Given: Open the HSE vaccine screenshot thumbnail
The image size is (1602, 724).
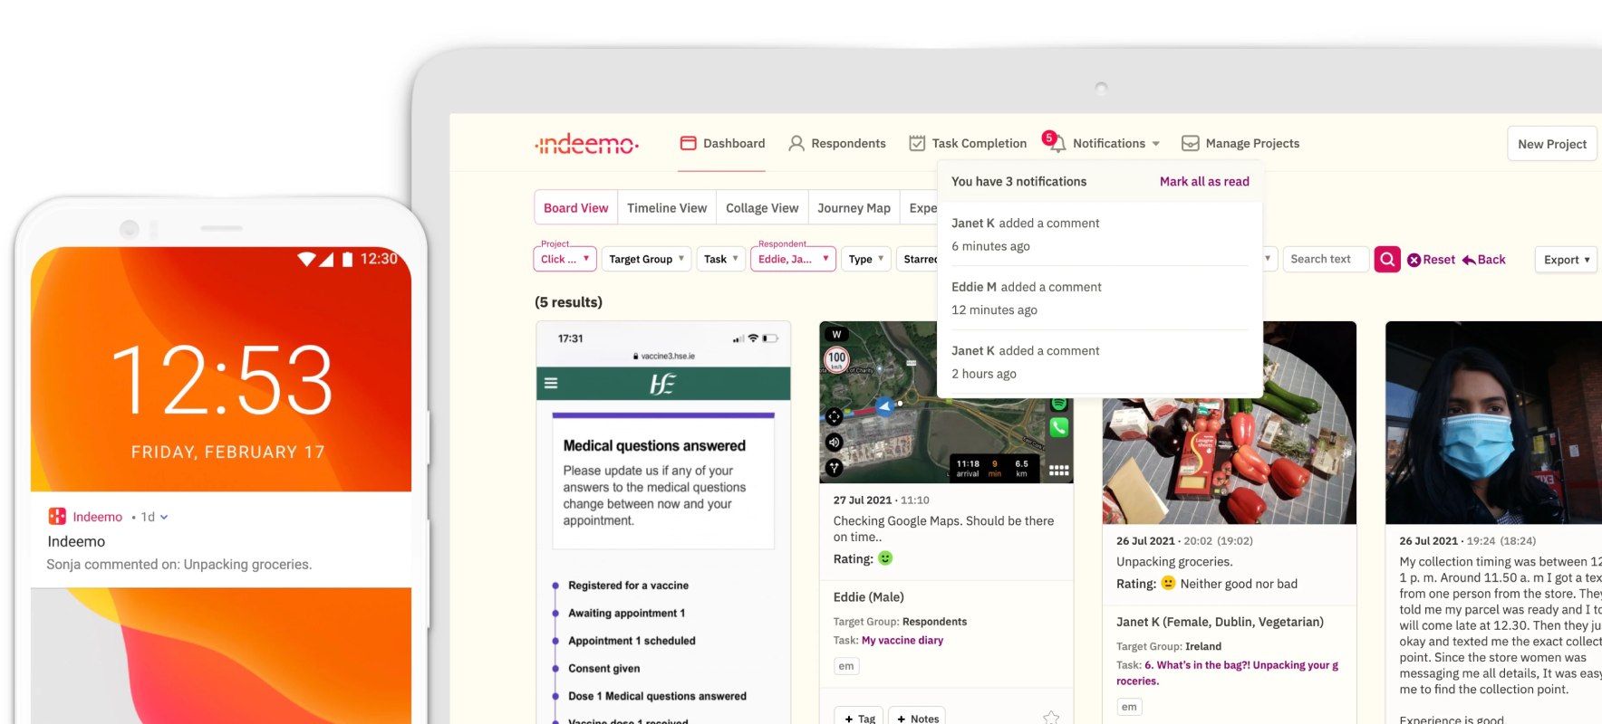Looking at the screenshot, I should 663,522.
